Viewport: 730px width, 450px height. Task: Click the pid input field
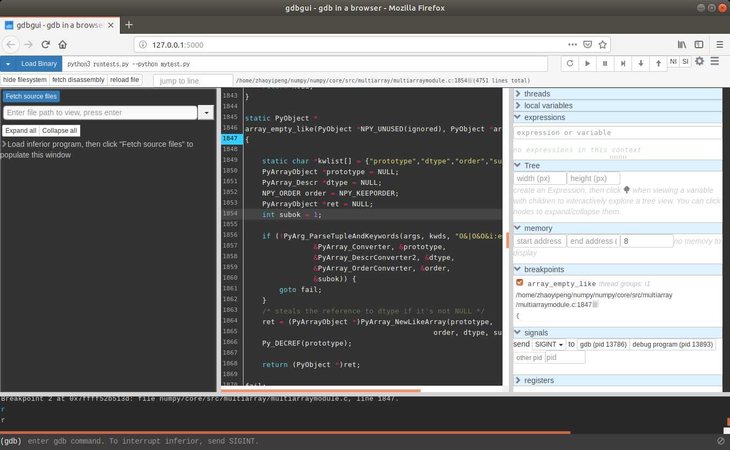(565, 357)
